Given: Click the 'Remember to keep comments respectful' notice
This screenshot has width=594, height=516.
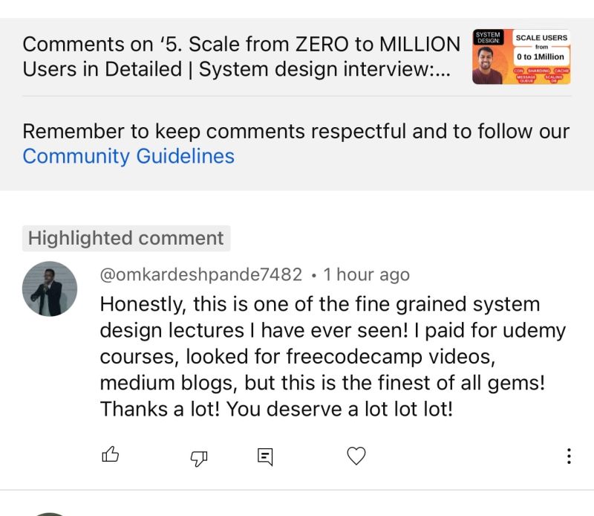Looking at the screenshot, I should pyautogui.click(x=296, y=143).
